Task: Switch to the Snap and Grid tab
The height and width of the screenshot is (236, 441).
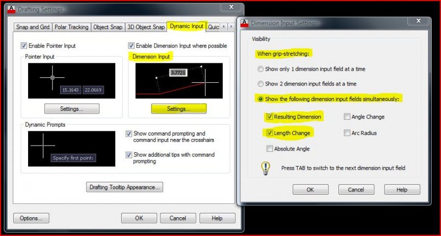Action: tap(33, 27)
